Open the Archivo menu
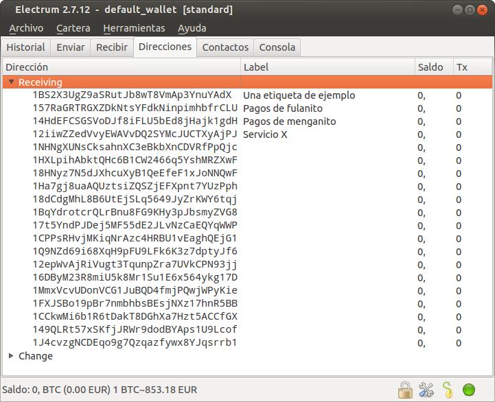 pos(26,28)
